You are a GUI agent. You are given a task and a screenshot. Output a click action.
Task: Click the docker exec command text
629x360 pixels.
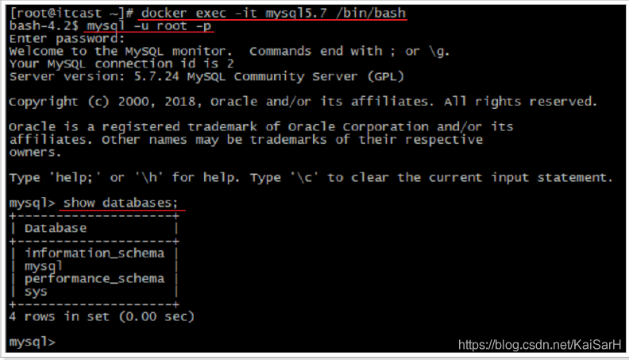pyautogui.click(x=272, y=13)
